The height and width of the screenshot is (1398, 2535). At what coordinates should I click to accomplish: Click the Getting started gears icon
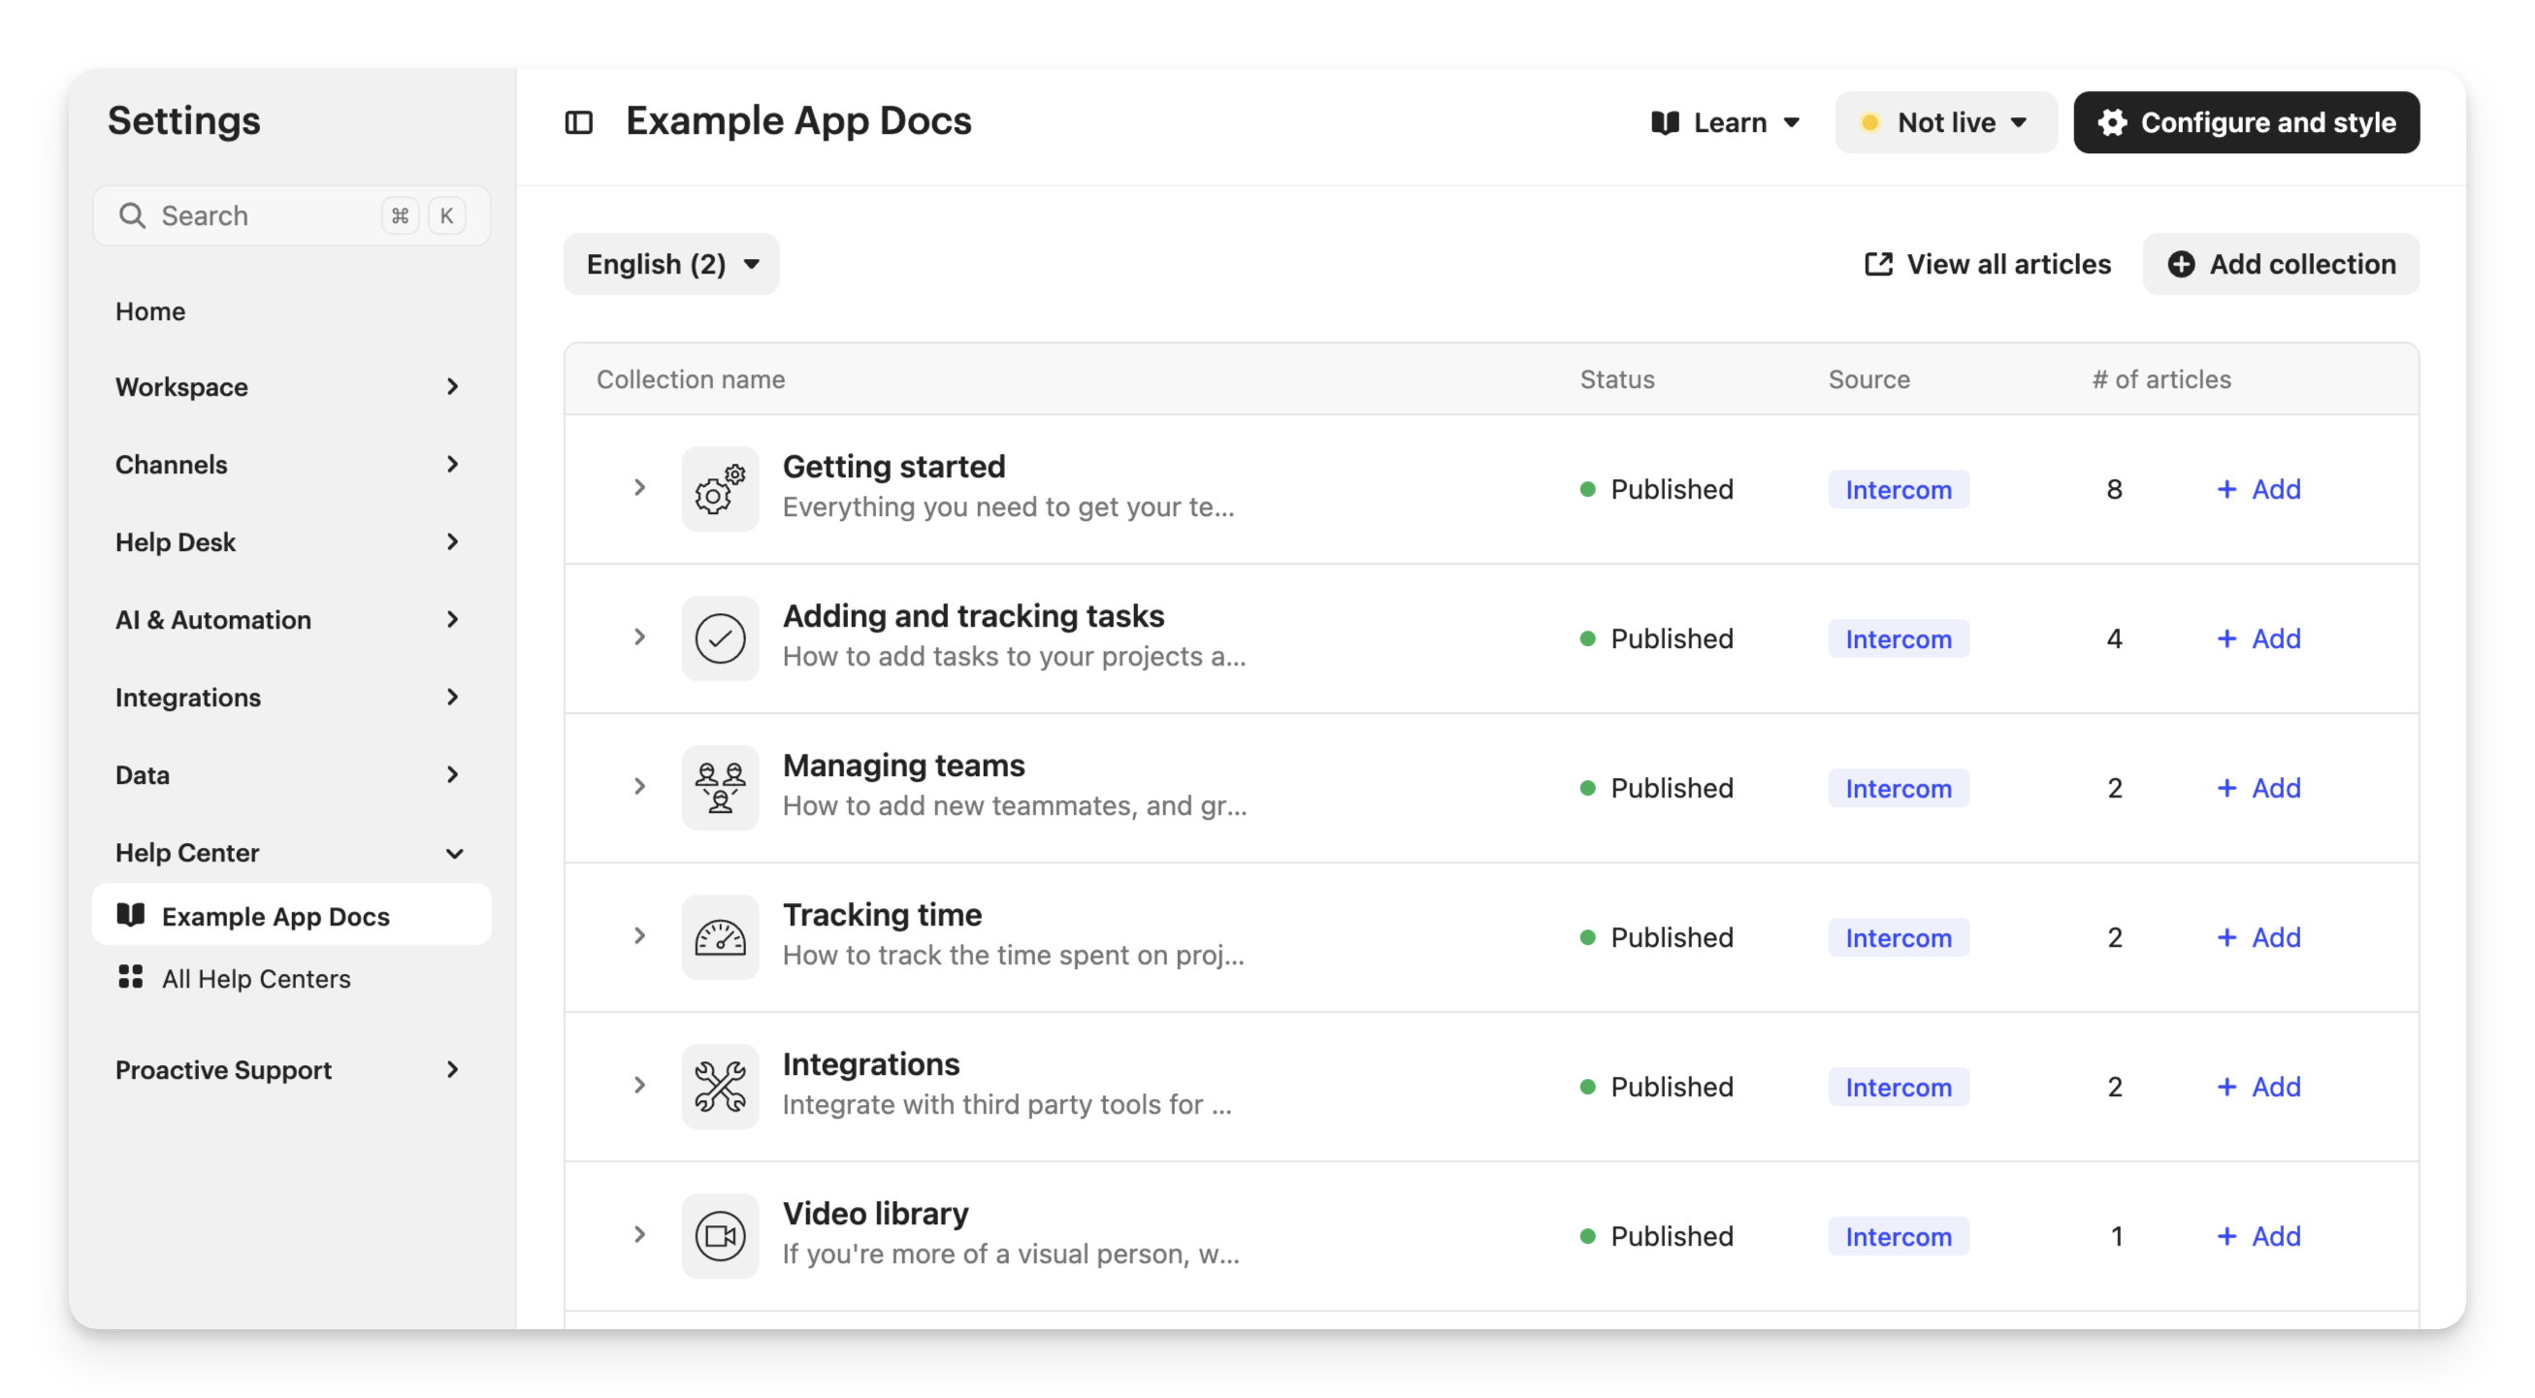[x=719, y=489]
